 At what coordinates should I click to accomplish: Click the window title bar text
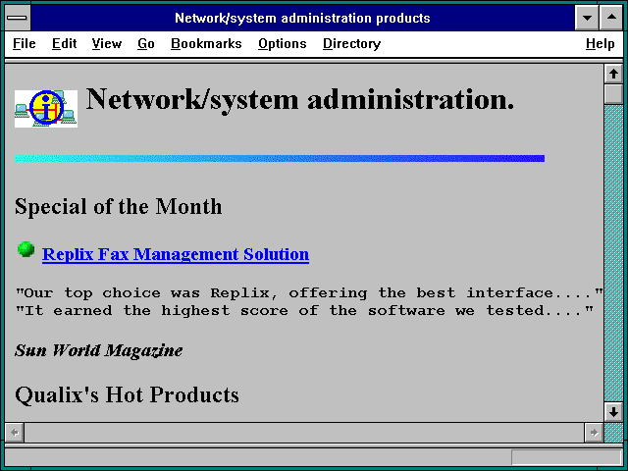[x=302, y=18]
